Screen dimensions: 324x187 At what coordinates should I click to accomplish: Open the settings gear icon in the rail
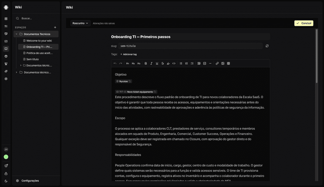click(x=6, y=79)
